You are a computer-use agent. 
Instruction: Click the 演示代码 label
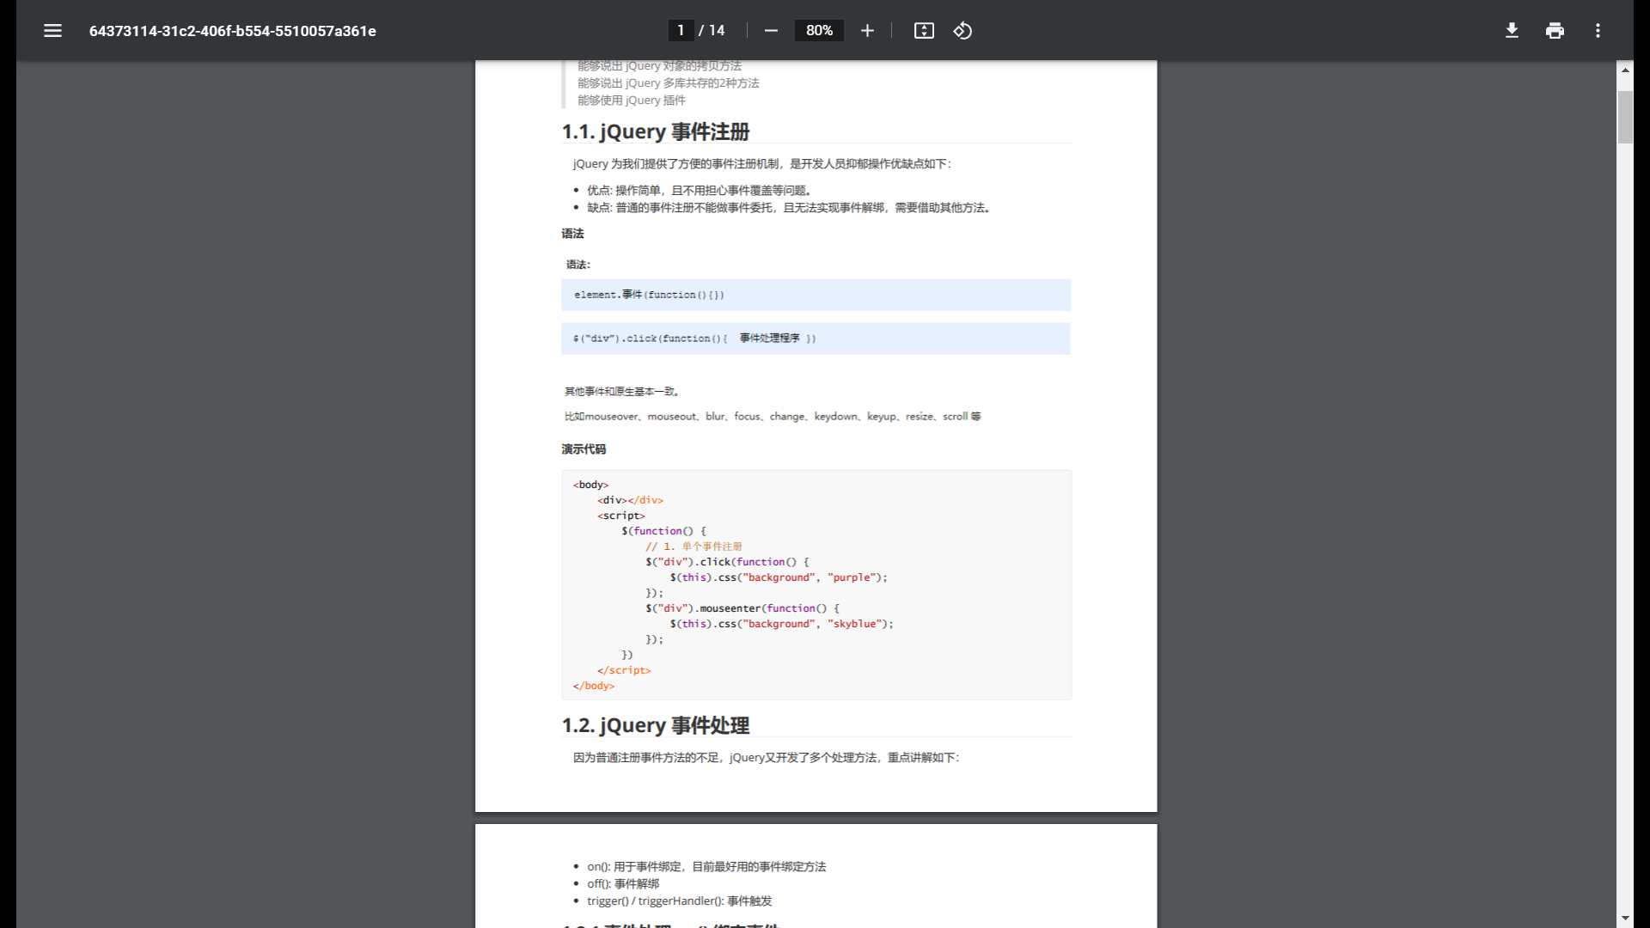coord(584,449)
